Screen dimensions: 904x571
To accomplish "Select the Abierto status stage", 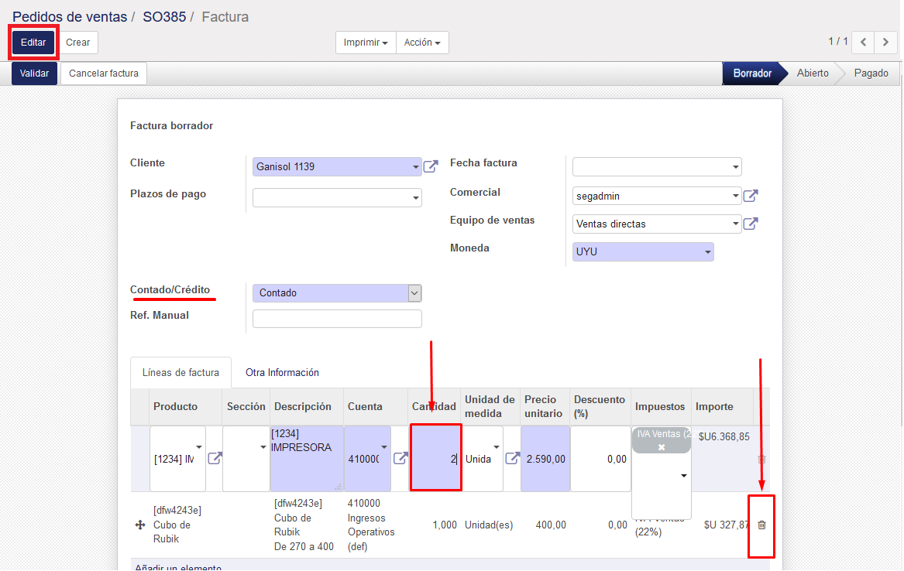I will [813, 73].
